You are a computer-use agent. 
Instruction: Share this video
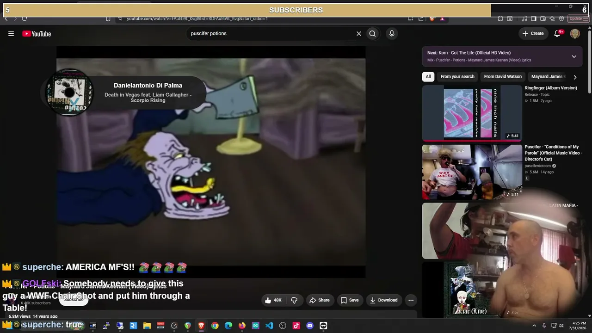tap(320, 300)
